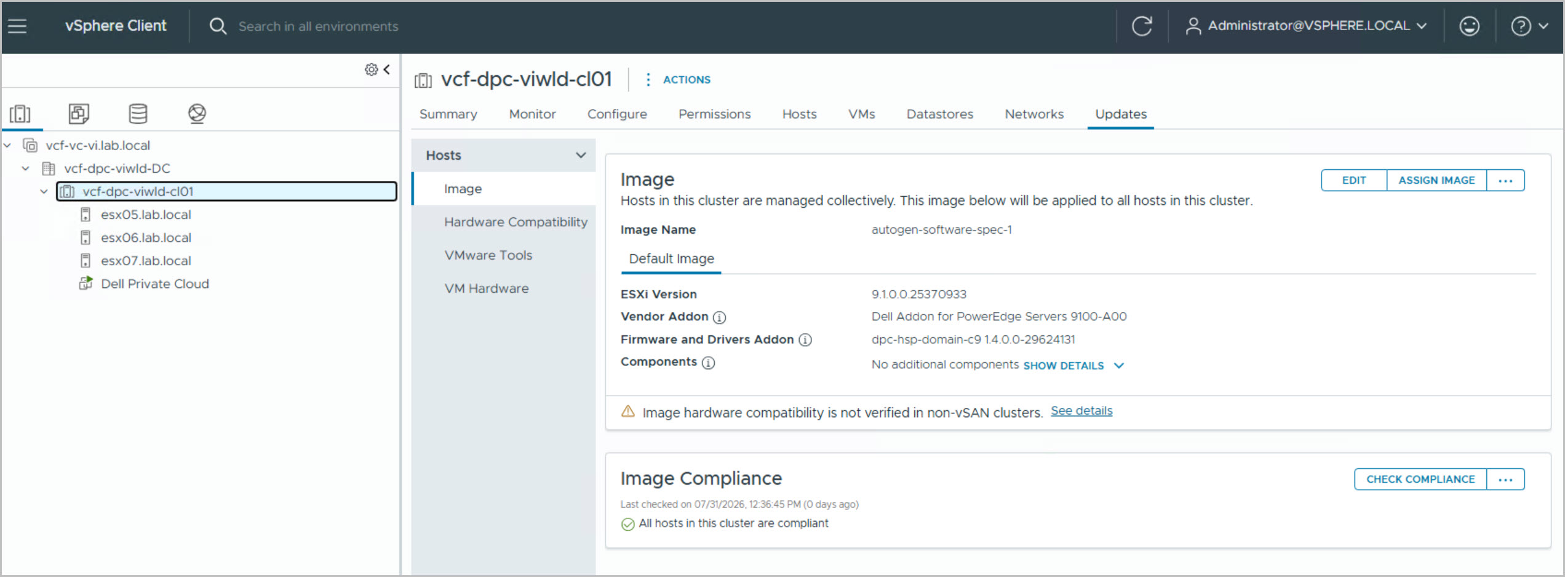Screen dimensions: 1565x577
Task: Click the vSphere Client title
Action: click(116, 26)
